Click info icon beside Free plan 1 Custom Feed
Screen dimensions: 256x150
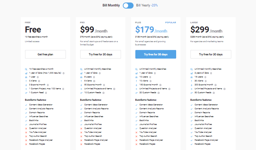tap(46, 92)
